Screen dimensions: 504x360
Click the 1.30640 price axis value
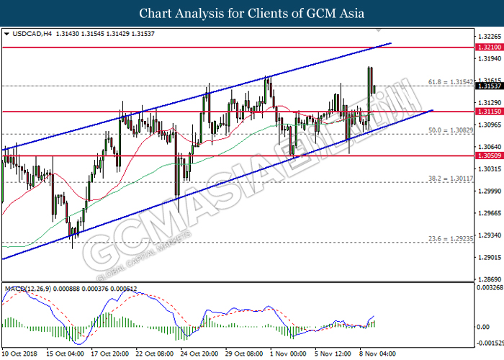490,147
